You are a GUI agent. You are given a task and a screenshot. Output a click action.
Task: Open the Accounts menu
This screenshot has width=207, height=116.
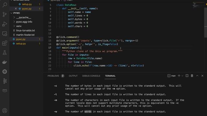(x=5, y=111)
